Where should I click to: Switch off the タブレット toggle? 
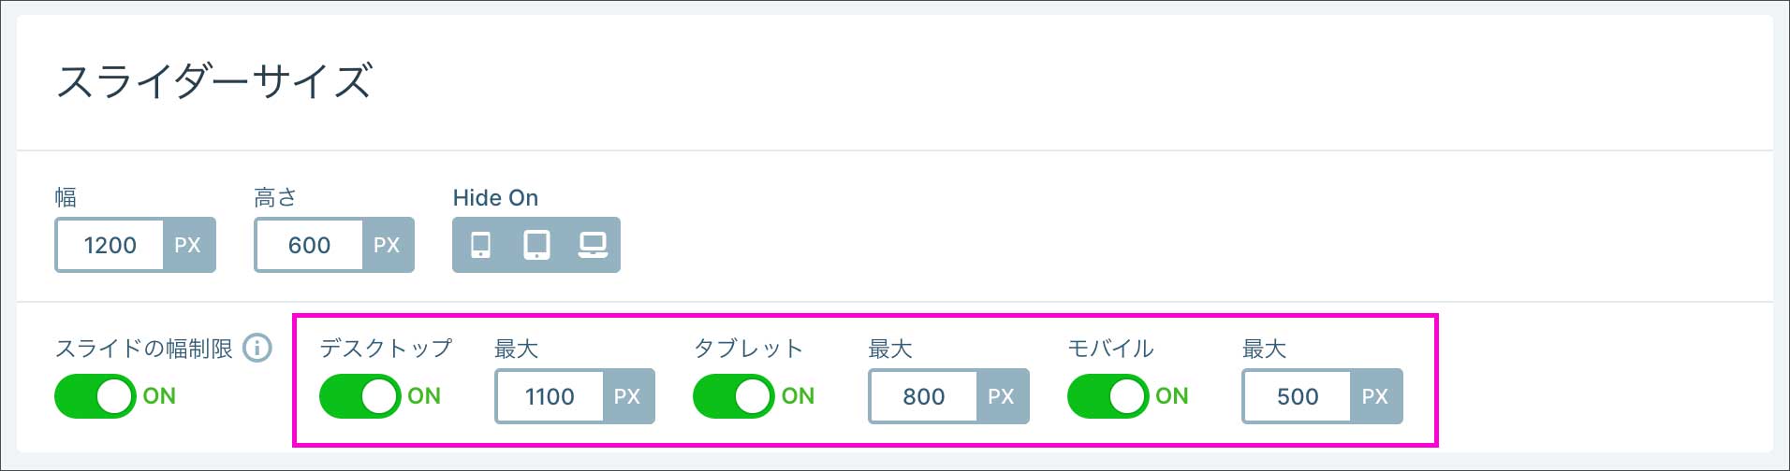734,396
